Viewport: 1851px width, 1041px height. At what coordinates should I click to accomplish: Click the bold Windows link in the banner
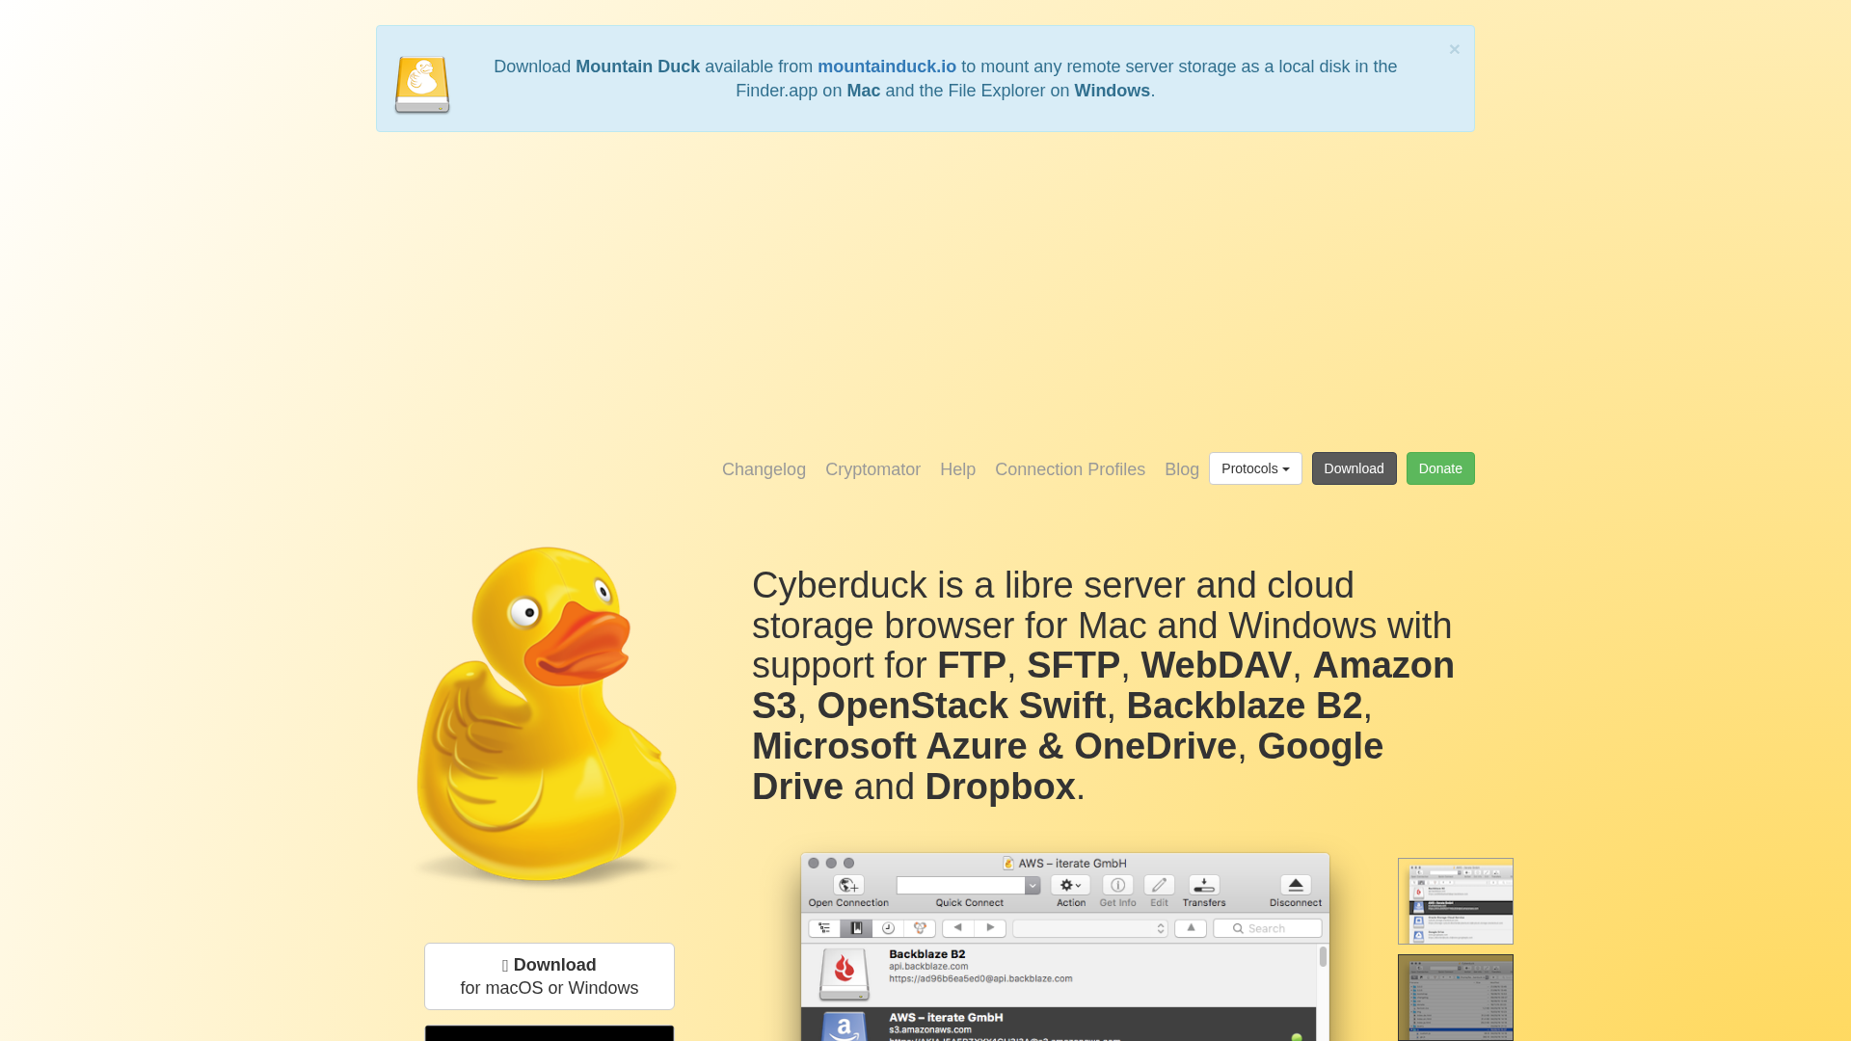coord(1113,91)
